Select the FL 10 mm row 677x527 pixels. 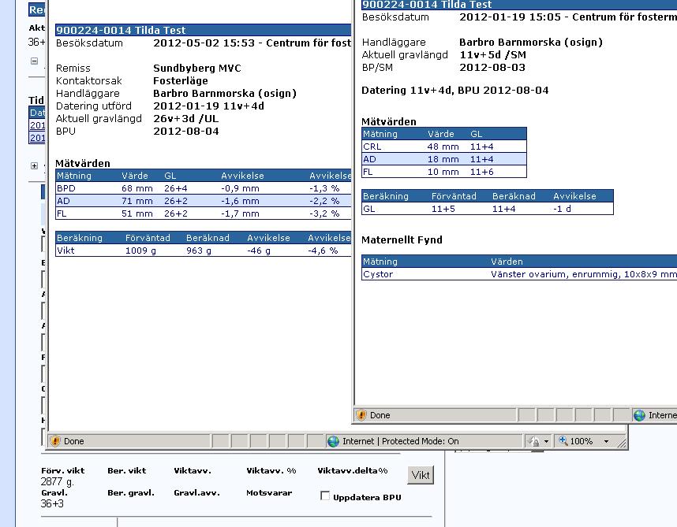pyautogui.click(x=444, y=172)
